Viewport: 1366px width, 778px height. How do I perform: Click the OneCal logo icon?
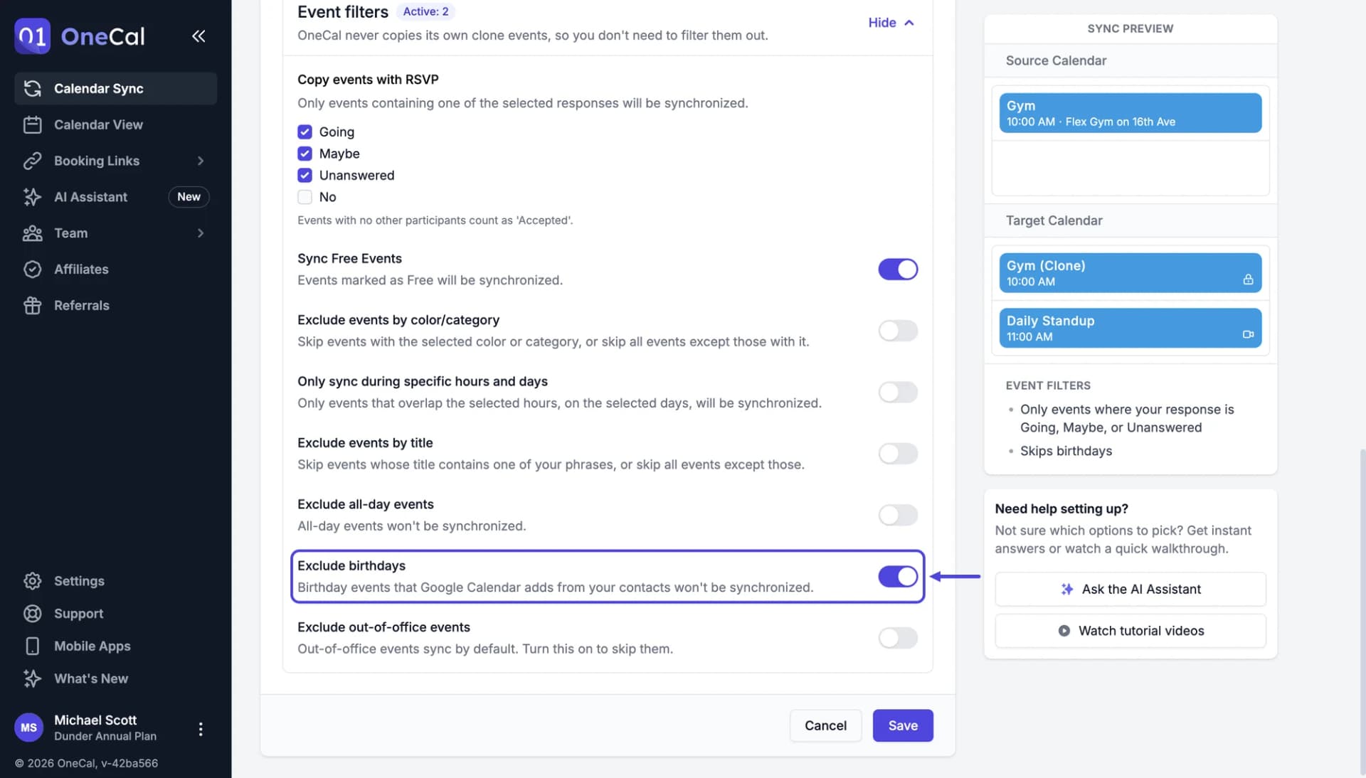click(x=32, y=36)
